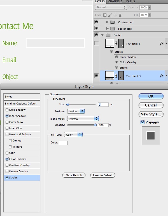
Task: Expand the Footer text group
Action: [x=107, y=28]
